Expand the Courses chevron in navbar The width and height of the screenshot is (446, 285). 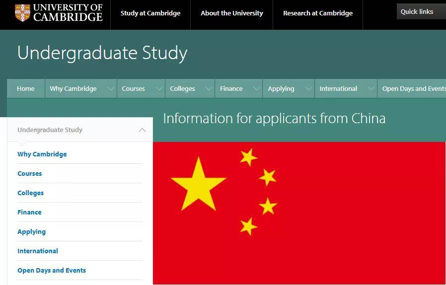click(x=159, y=89)
